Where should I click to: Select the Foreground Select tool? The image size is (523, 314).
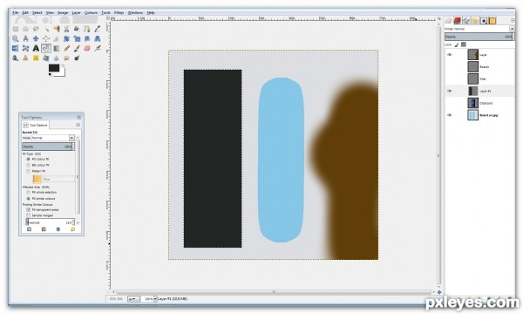pyautogui.click(x=77, y=29)
